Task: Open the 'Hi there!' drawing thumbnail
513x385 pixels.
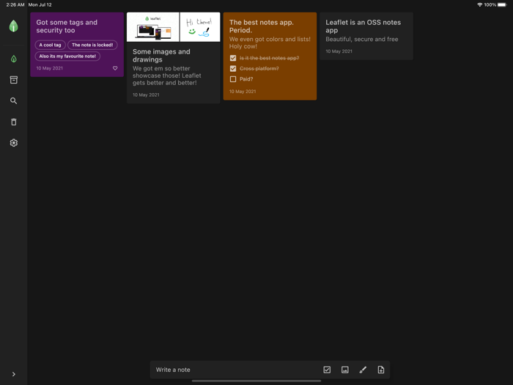Action: (x=200, y=27)
